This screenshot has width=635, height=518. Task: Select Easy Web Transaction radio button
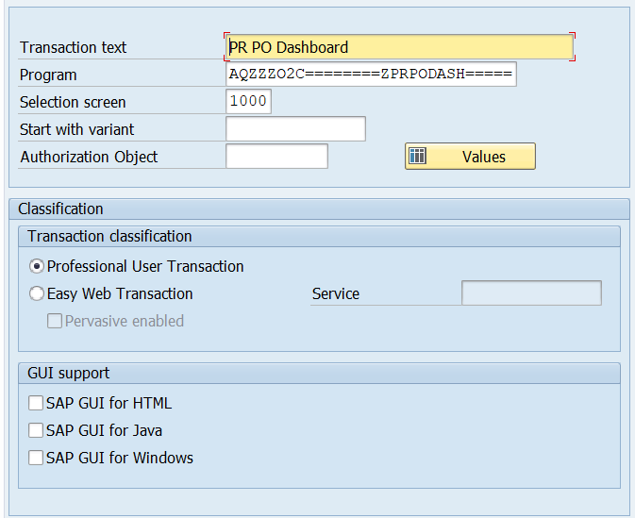37,293
